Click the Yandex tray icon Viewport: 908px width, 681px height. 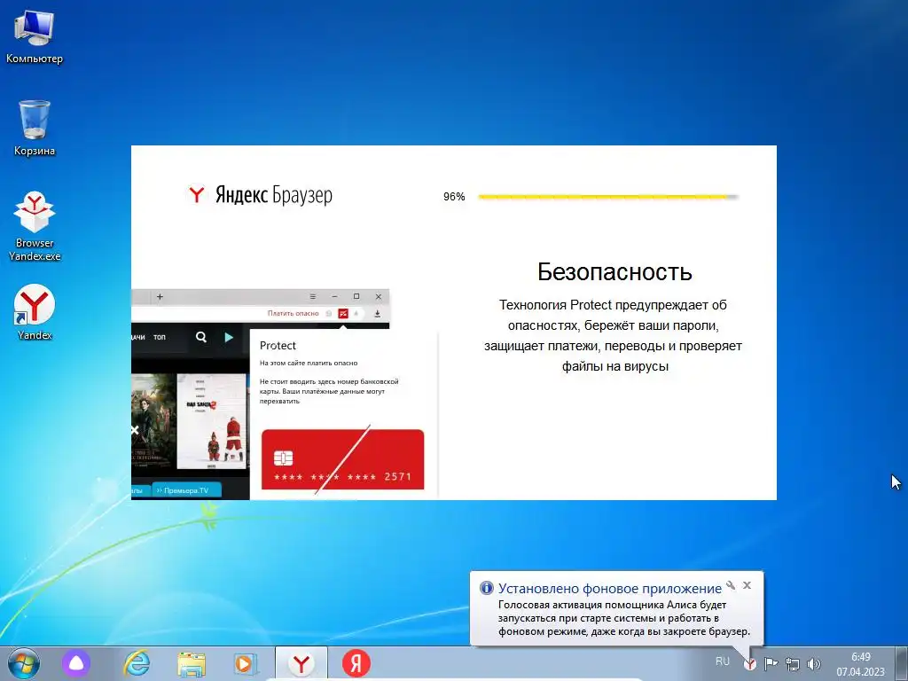[x=750, y=663]
